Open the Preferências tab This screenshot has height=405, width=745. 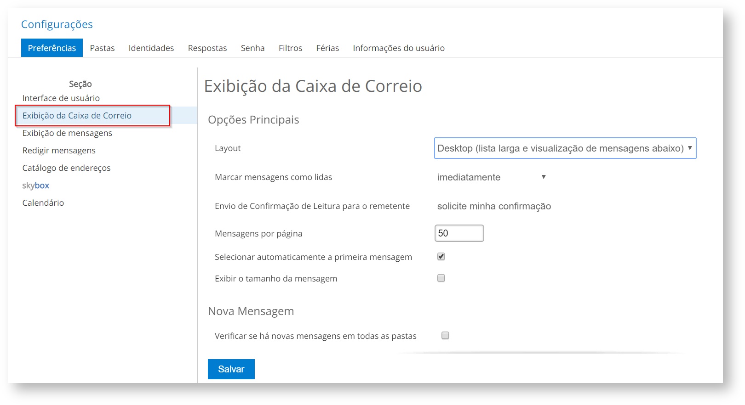pos(52,48)
